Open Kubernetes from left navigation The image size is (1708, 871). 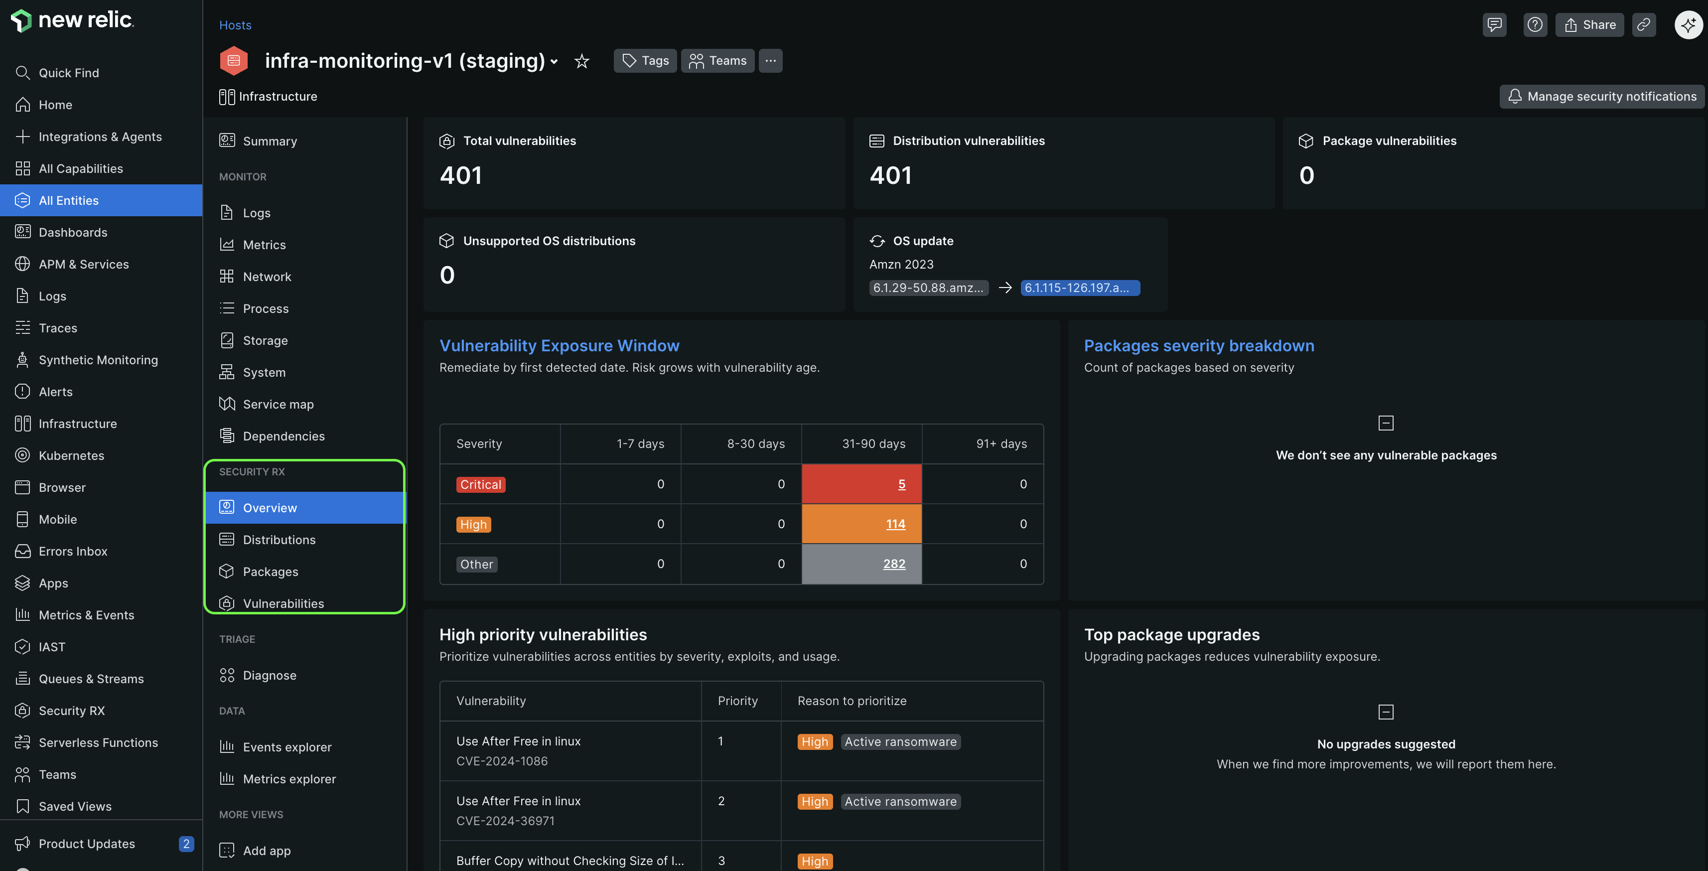pos(72,455)
